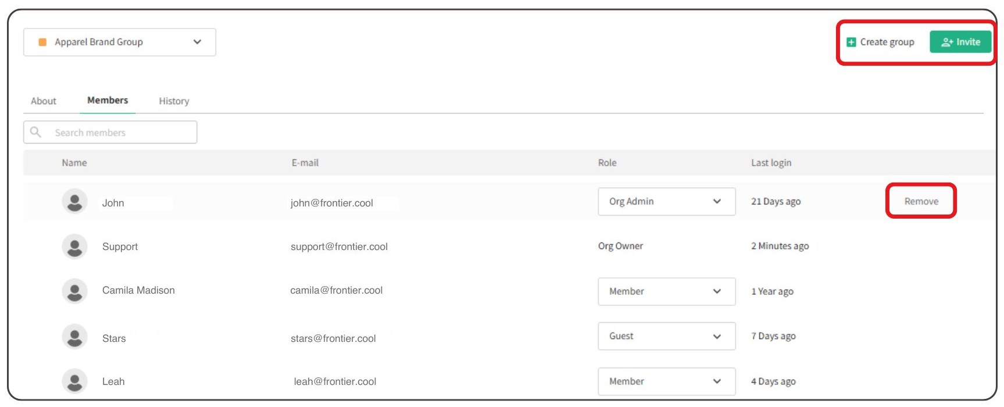The image size is (1004, 407).
Task: Remove John from the group
Action: pyautogui.click(x=921, y=201)
